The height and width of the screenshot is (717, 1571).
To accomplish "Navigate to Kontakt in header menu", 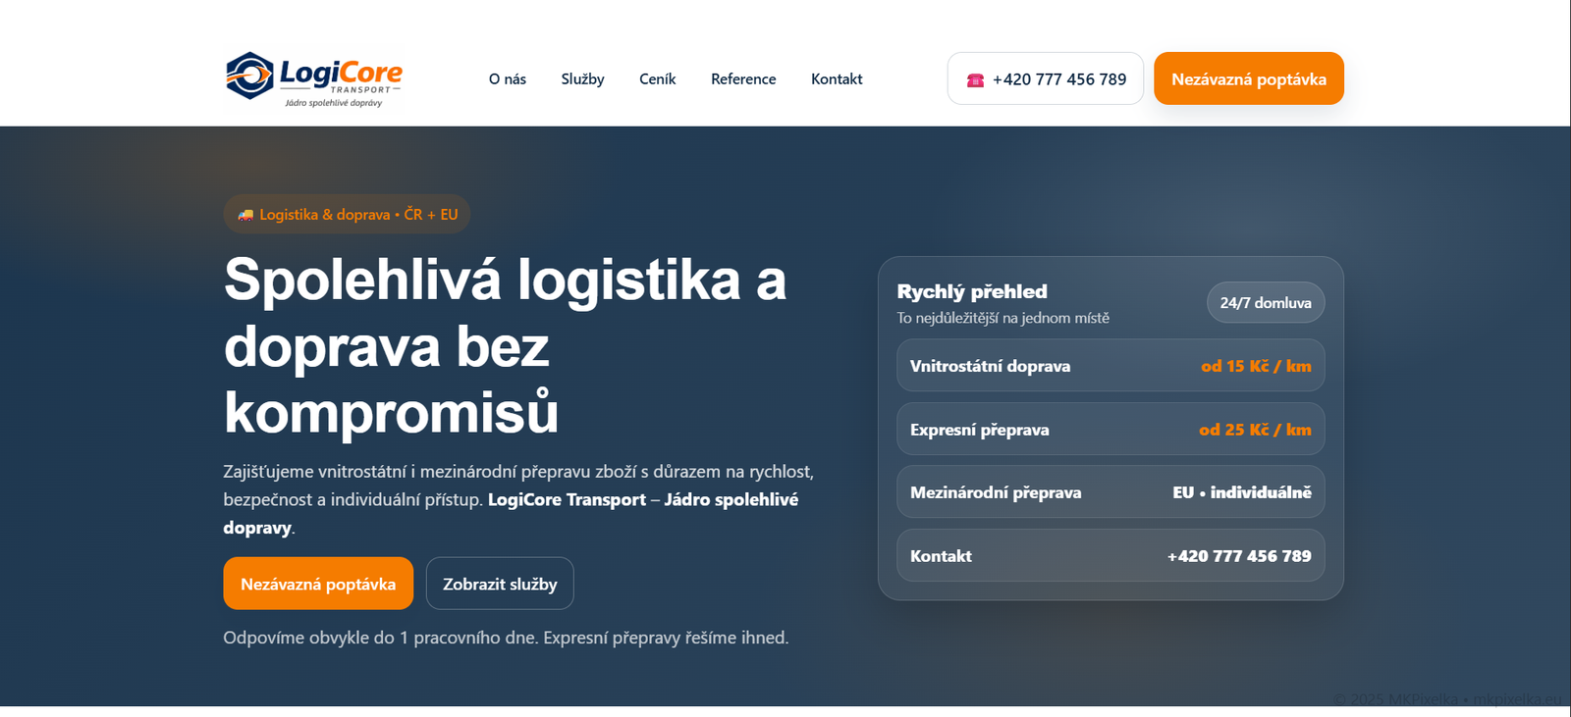I will coord(837,79).
